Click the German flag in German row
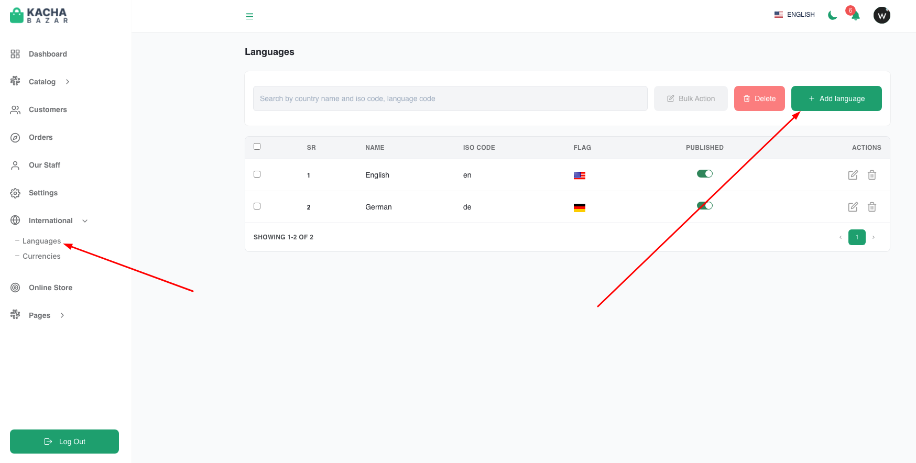 pos(580,208)
